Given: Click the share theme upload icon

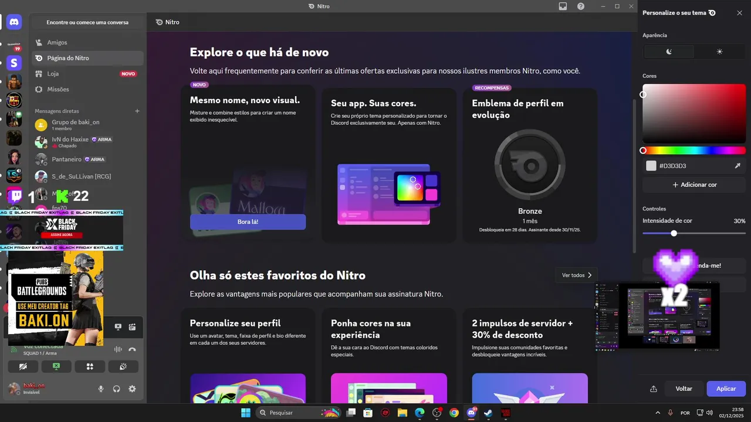Looking at the screenshot, I should pos(654,389).
